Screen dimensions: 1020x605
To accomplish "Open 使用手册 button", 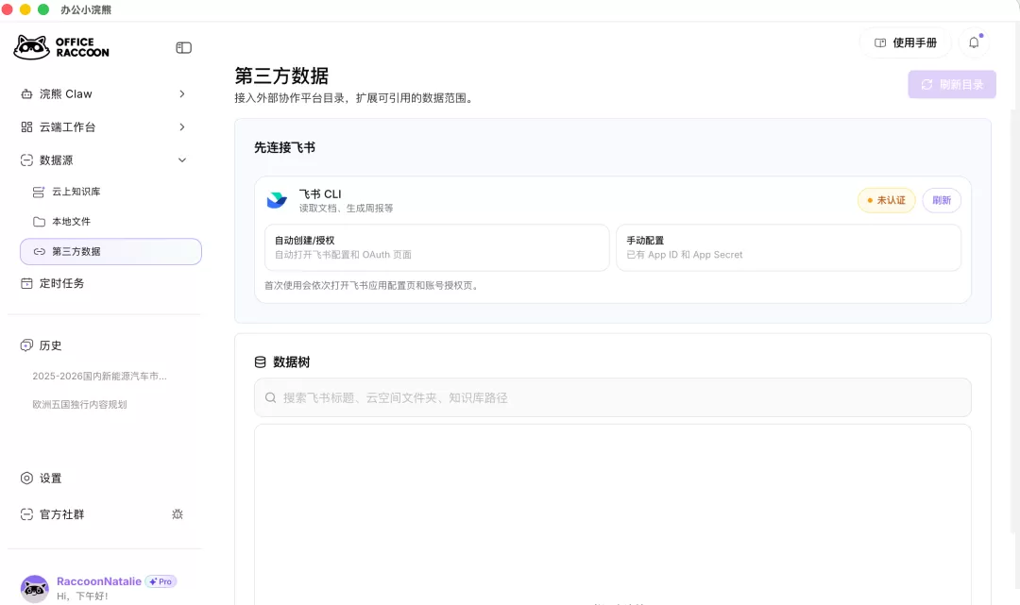I will pos(906,42).
